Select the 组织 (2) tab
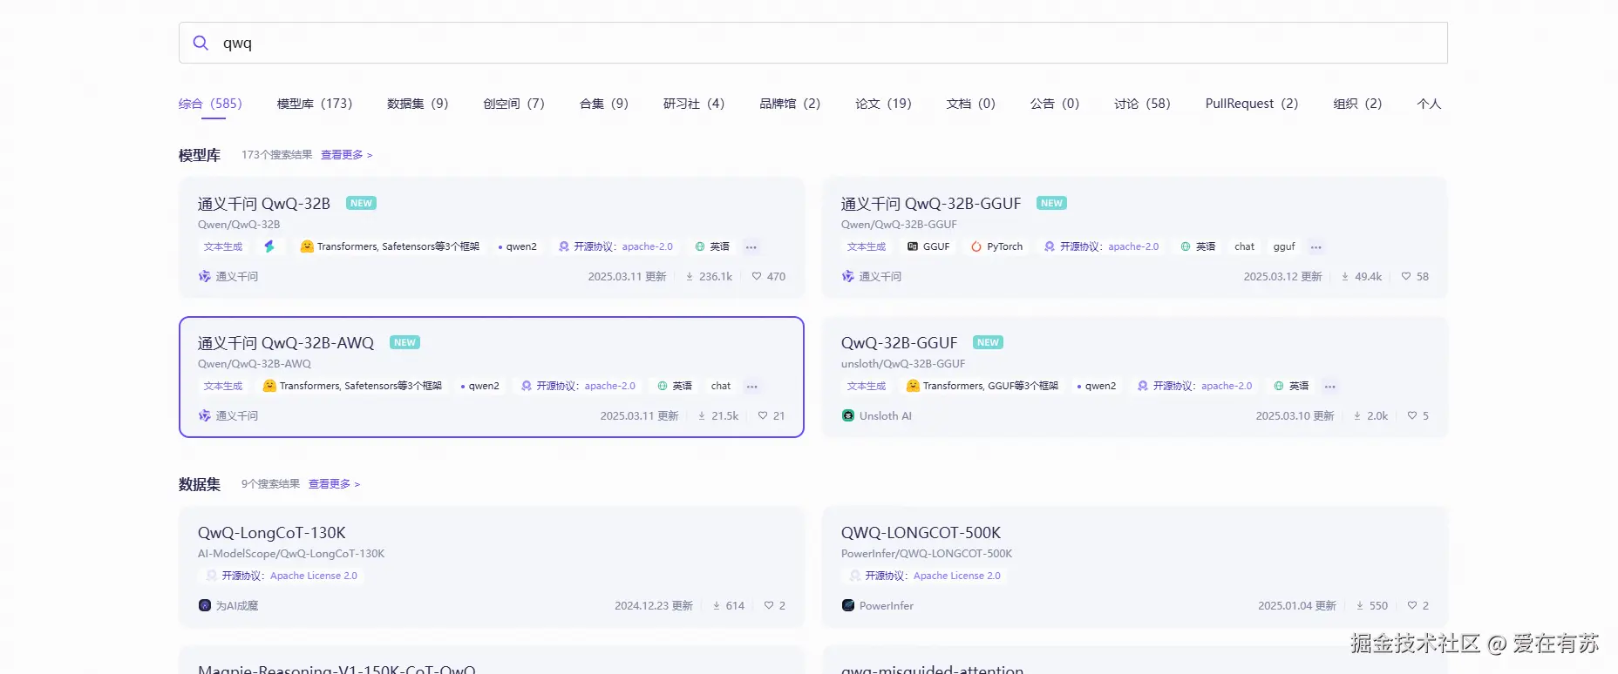 click(1357, 104)
